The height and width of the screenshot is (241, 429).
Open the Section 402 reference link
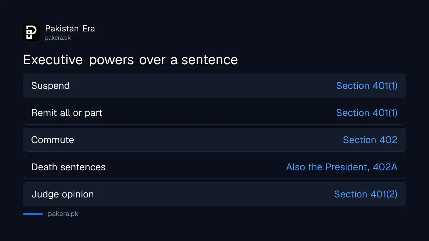coord(370,140)
